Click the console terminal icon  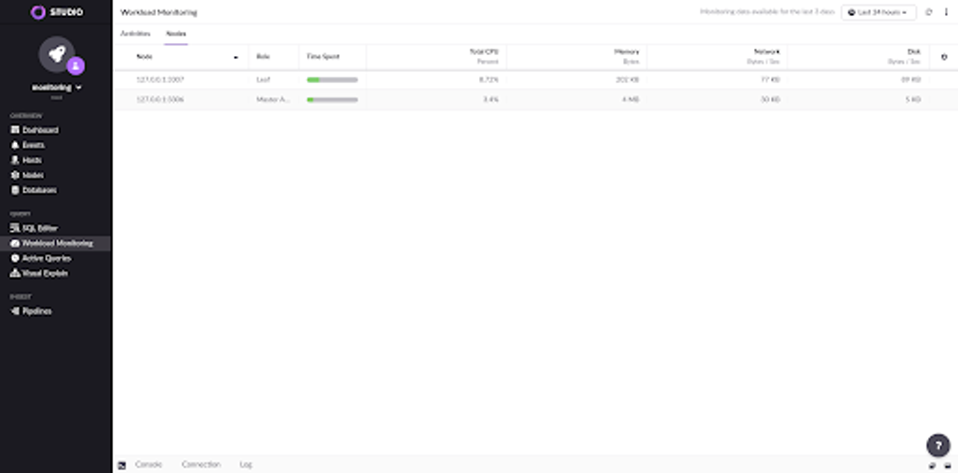[x=123, y=466]
